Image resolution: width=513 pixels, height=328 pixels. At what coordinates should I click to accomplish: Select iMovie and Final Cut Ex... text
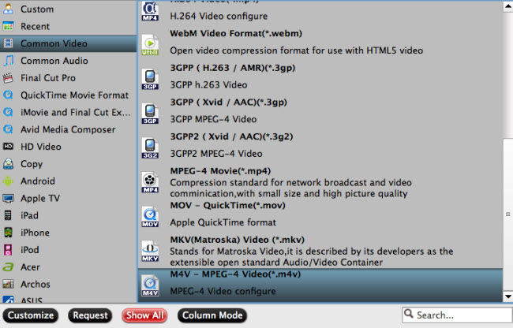(76, 112)
